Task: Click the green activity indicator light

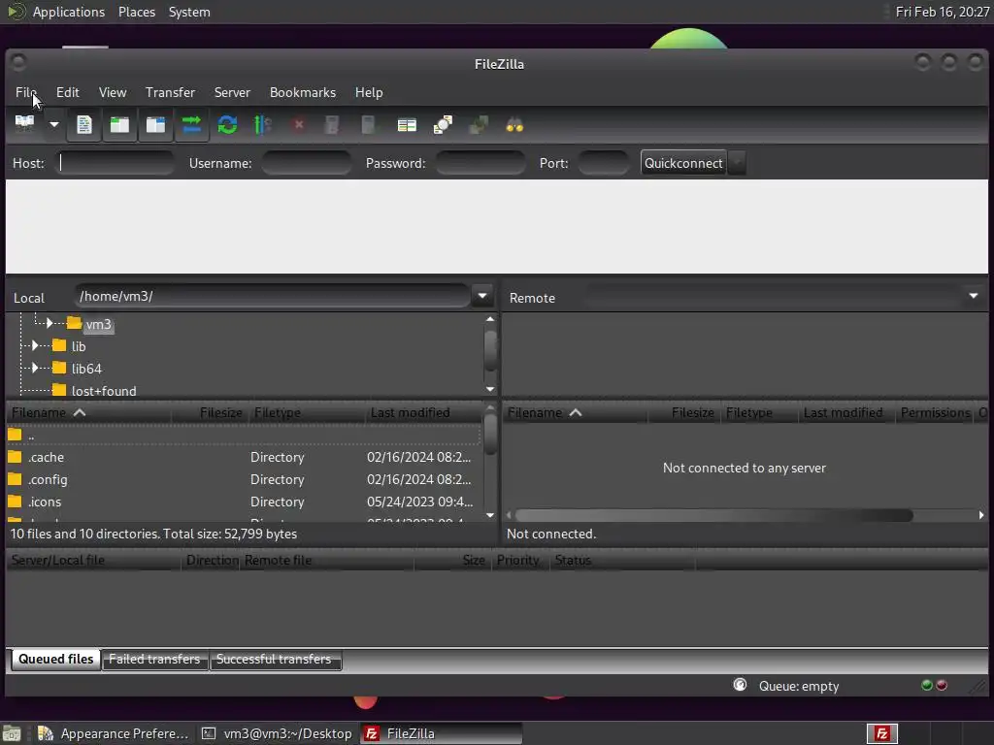Action: tap(927, 685)
